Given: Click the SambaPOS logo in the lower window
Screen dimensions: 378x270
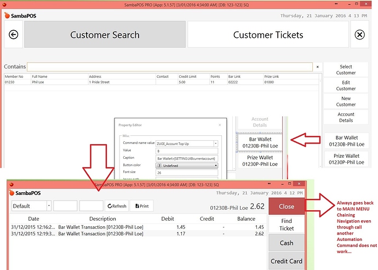Looking at the screenshot, I should pyautogui.click(x=25, y=193).
